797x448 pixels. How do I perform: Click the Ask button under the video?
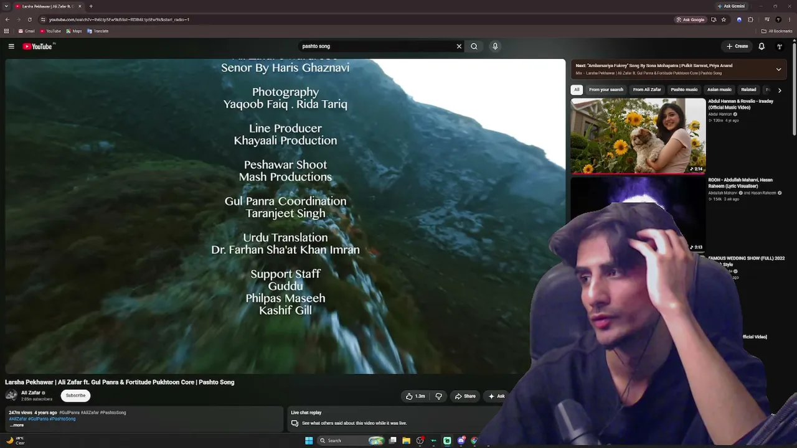pyautogui.click(x=496, y=396)
